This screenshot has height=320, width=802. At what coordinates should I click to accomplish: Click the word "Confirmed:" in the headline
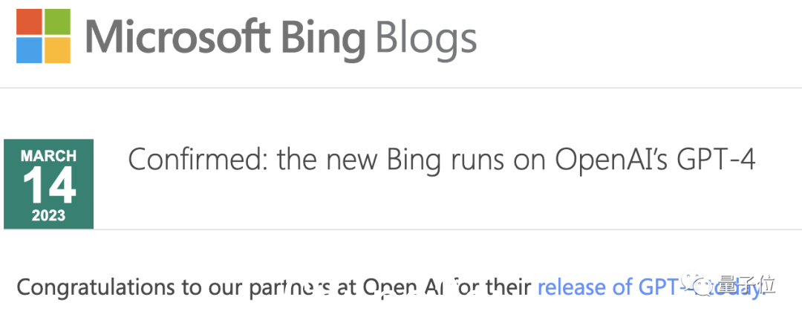click(x=198, y=161)
